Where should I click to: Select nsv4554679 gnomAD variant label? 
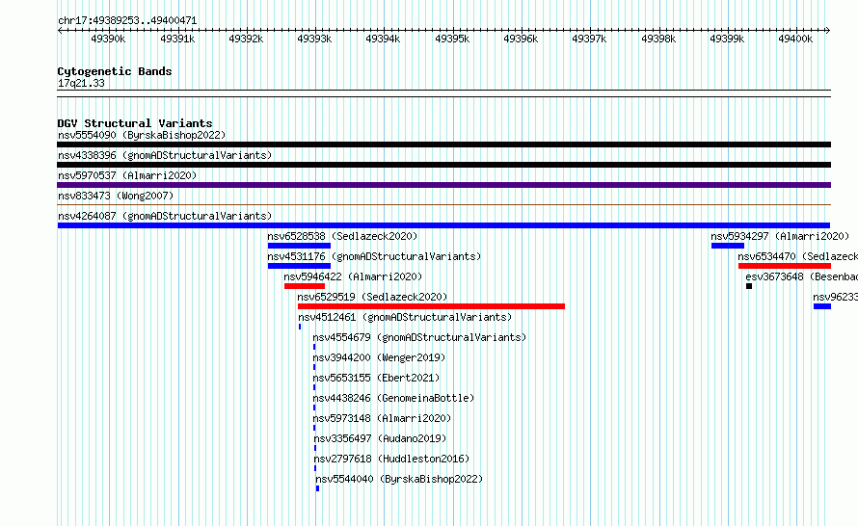click(x=419, y=337)
